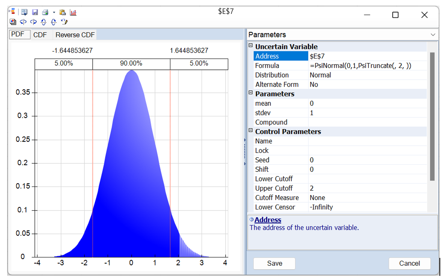Click the Cancel button
This screenshot has width=444, height=277.
coord(409,263)
